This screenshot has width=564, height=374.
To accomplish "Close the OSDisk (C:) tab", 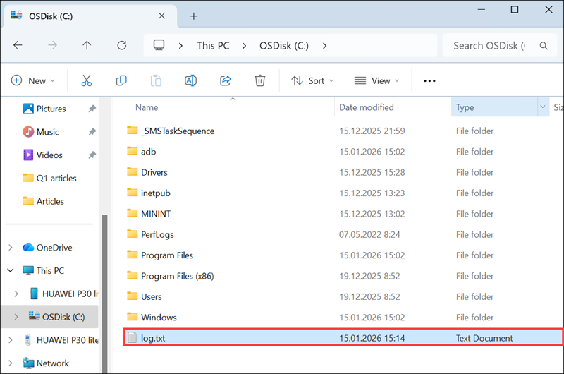I will [162, 16].
